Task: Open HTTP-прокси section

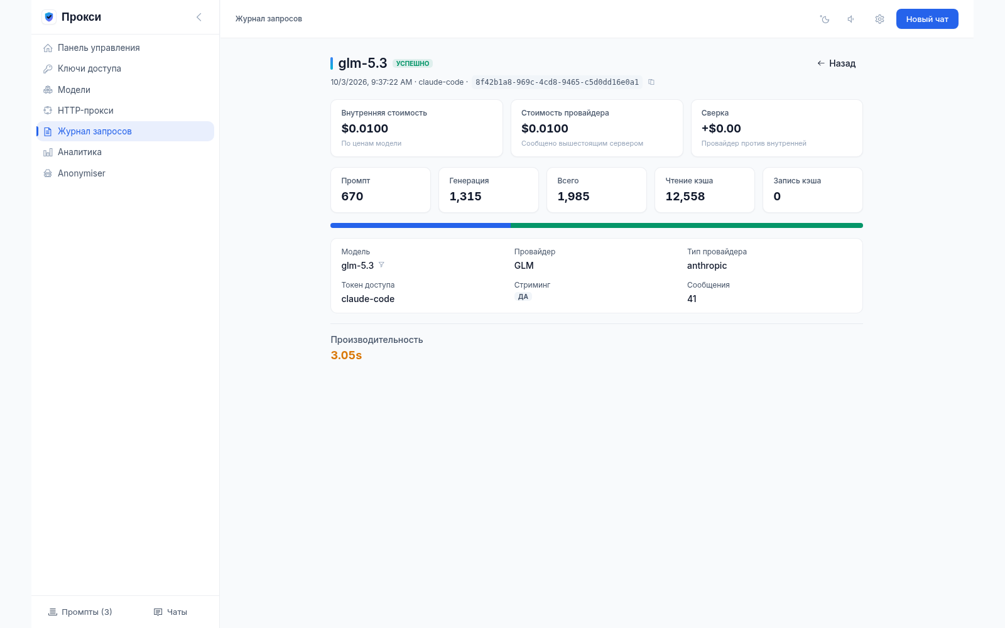Action: (126, 111)
